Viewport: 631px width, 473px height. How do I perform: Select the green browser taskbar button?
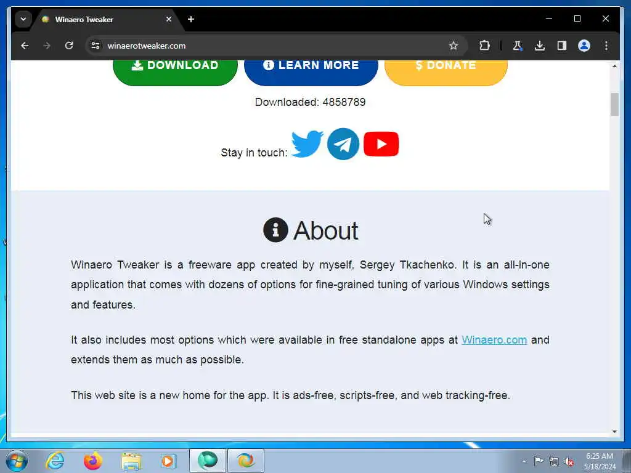tap(208, 461)
